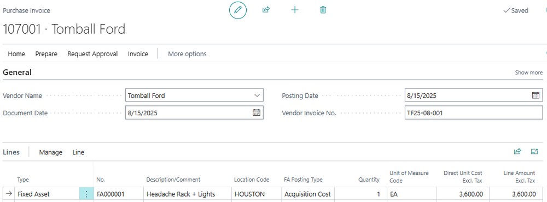Open the Invoice menu
The width and height of the screenshot is (547, 202).
coord(138,54)
